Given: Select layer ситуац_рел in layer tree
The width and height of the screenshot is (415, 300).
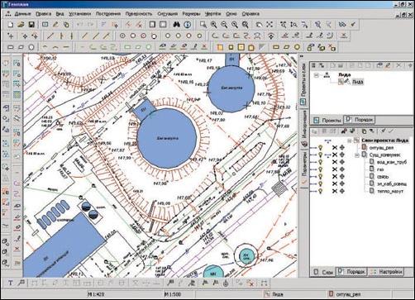Looking at the screenshot, I should click(x=381, y=148).
